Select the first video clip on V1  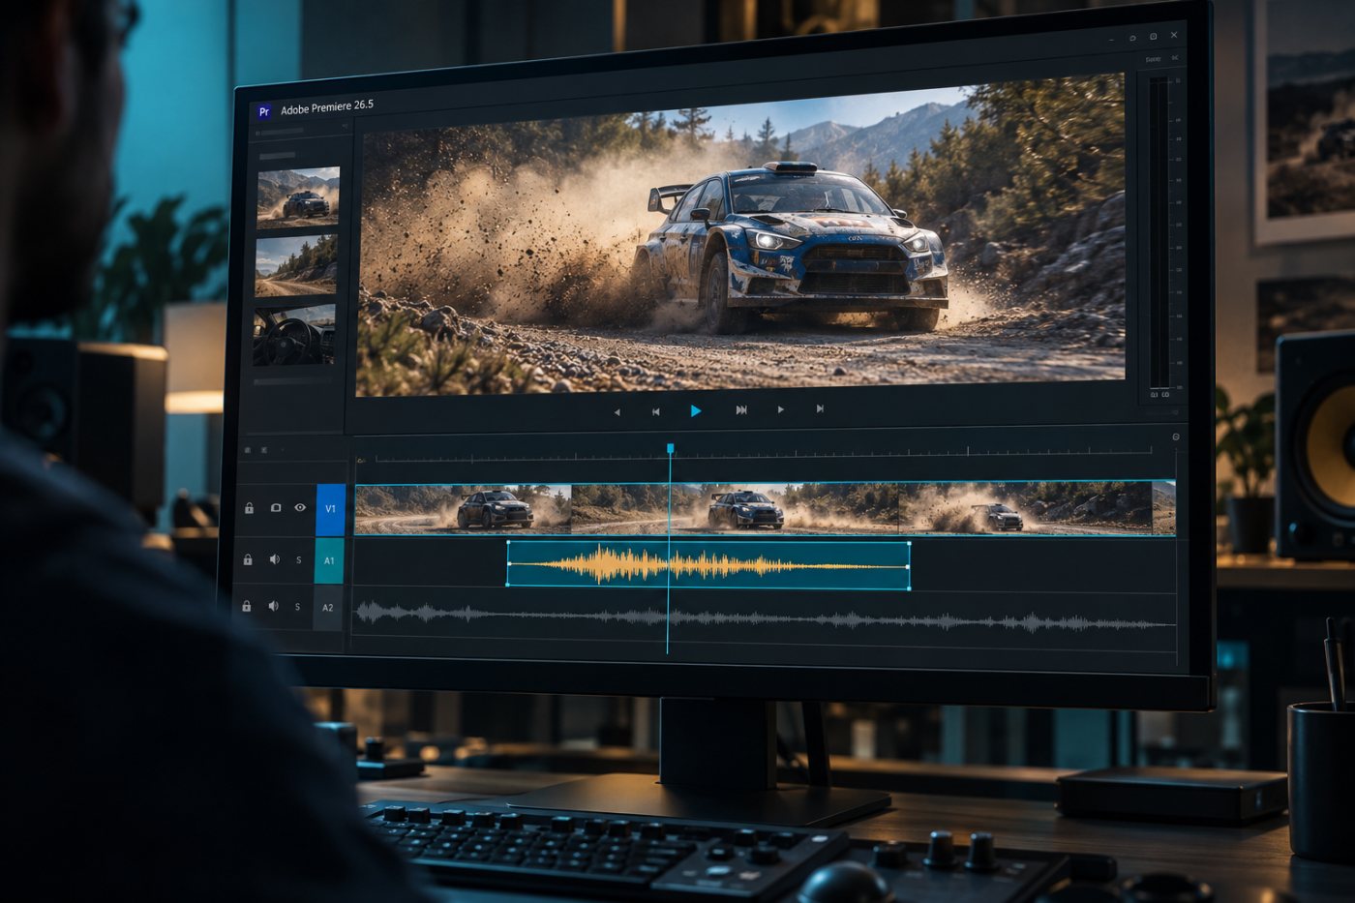click(x=463, y=509)
